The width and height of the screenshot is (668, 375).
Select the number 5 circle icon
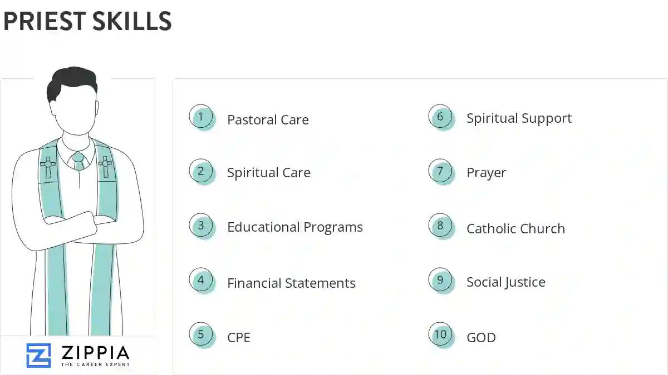(201, 335)
